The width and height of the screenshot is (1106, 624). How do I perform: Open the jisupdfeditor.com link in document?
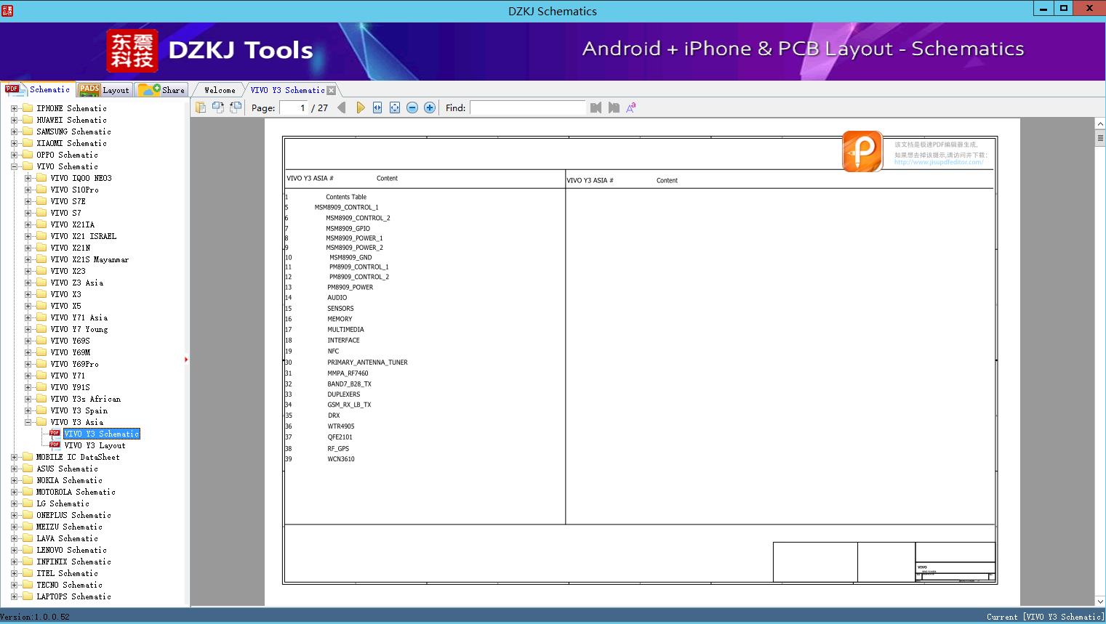[939, 162]
